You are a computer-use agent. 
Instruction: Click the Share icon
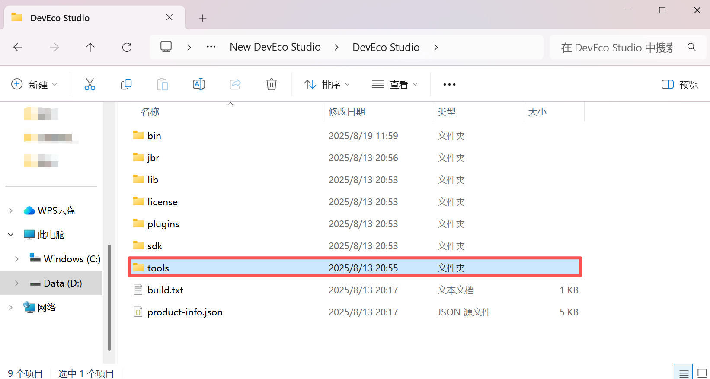coord(235,84)
